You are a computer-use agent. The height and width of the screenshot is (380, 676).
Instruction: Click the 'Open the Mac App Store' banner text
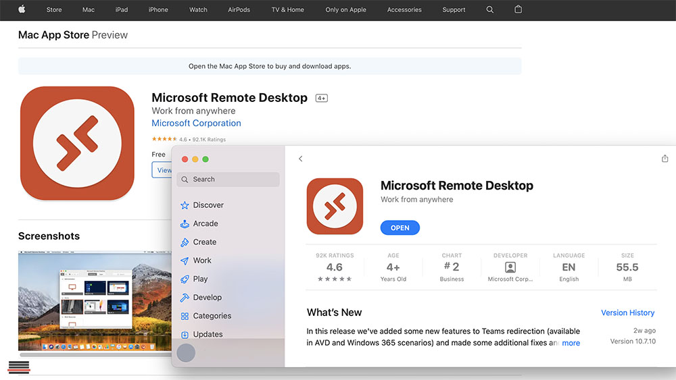point(270,66)
